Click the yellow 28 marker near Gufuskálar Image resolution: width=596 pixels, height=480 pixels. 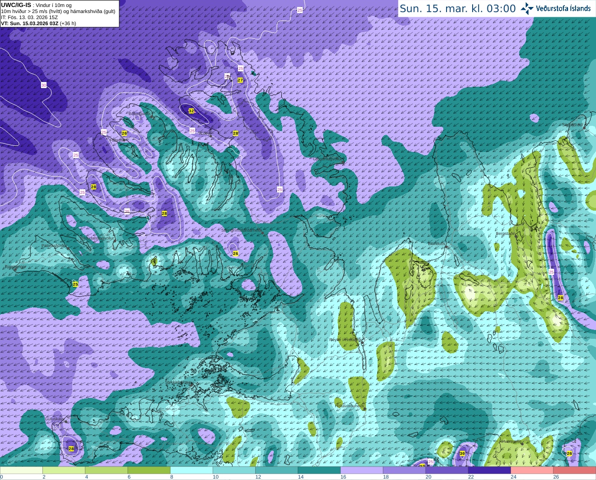(71, 449)
